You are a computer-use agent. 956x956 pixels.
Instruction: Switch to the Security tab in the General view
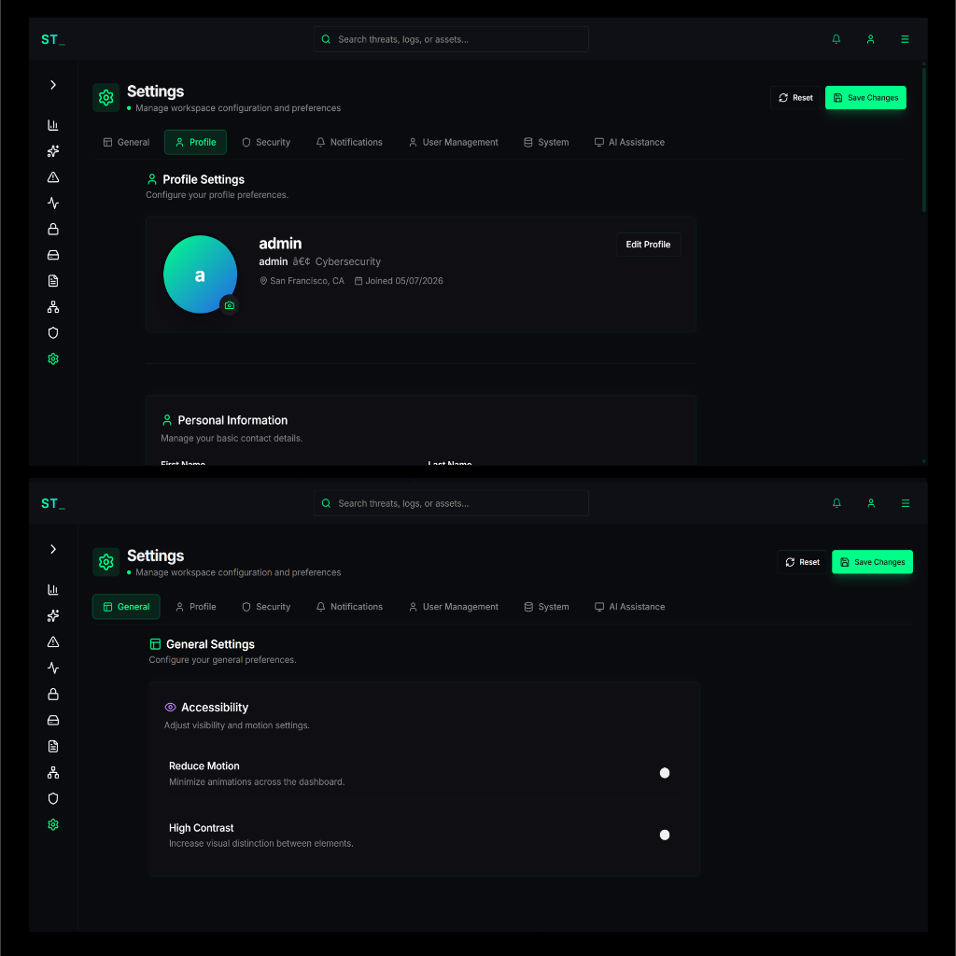coord(266,607)
